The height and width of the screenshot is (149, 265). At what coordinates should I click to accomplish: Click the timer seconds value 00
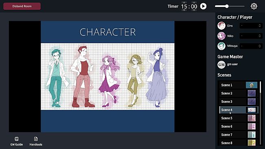(x=194, y=7)
